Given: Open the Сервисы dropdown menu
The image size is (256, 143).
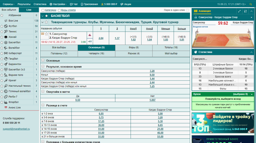Looking at the screenshot, I should pos(9,4).
